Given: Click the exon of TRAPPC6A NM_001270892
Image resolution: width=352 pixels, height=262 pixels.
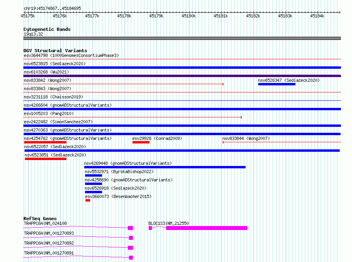Looking at the screenshot, I should click(x=131, y=248).
